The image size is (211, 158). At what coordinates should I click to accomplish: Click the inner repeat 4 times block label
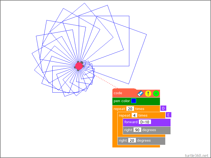(124, 115)
